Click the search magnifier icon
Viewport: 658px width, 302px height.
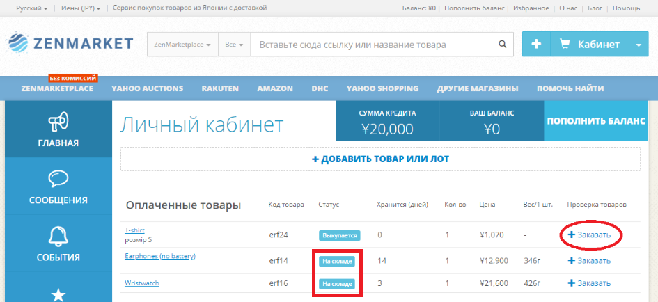coord(502,44)
